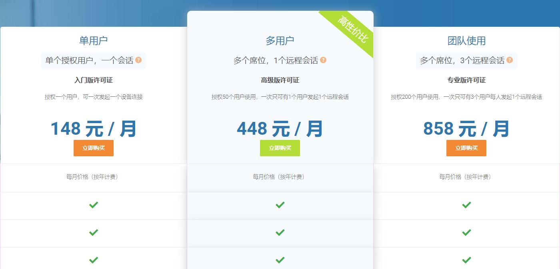This screenshot has height=269, width=560.
Task: Click the help icon next to 单用户 session info
Action: 138,60
